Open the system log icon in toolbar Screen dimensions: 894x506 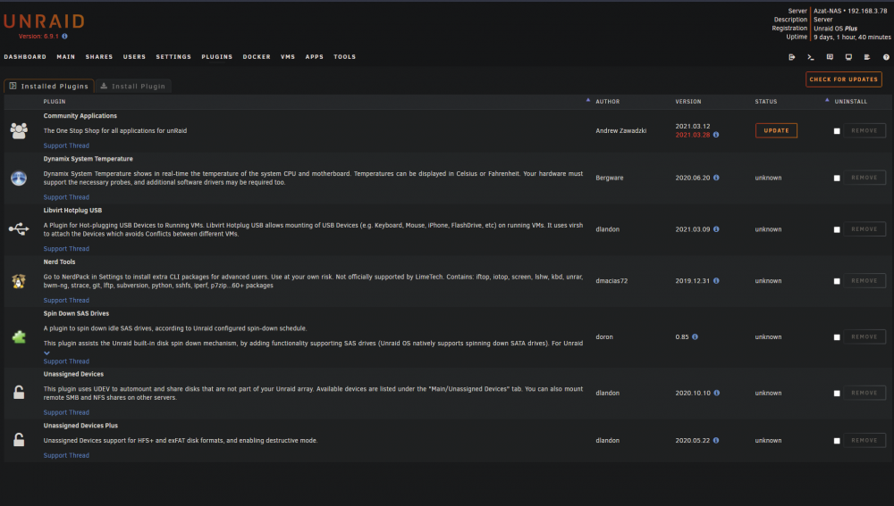click(x=866, y=57)
